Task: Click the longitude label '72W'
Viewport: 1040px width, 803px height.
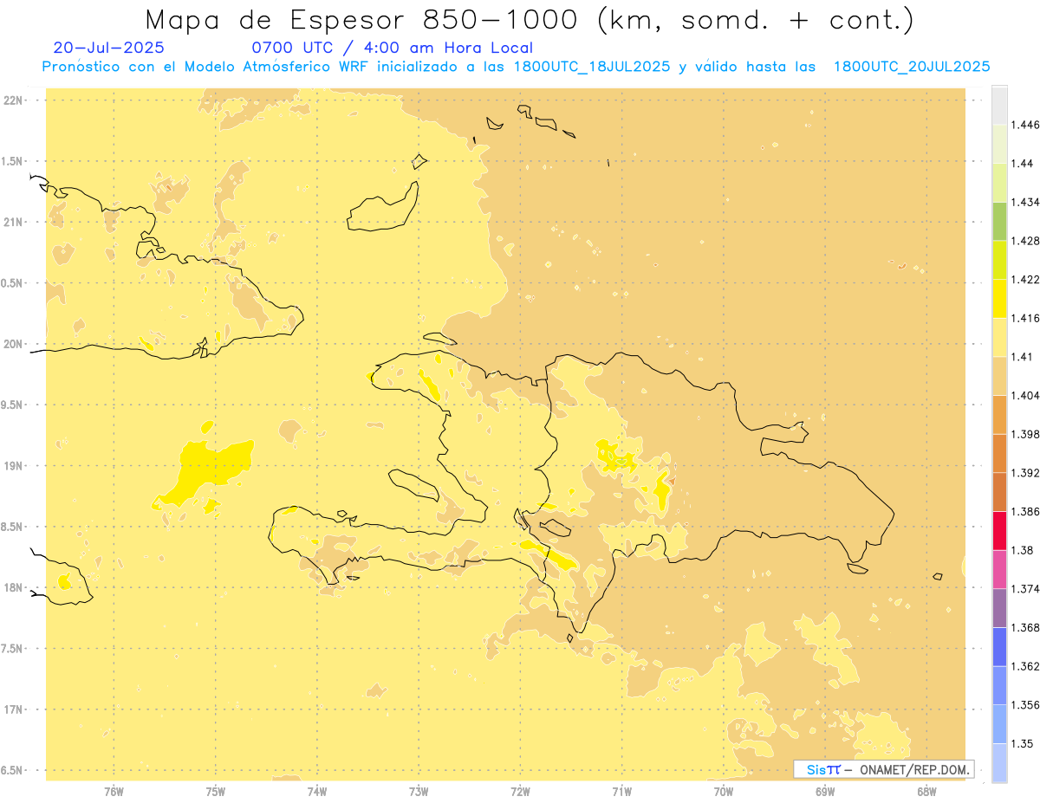Action: [520, 791]
